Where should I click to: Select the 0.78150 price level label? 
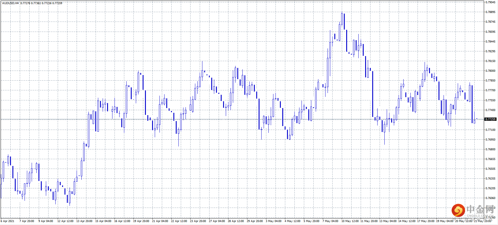[x=490, y=61]
